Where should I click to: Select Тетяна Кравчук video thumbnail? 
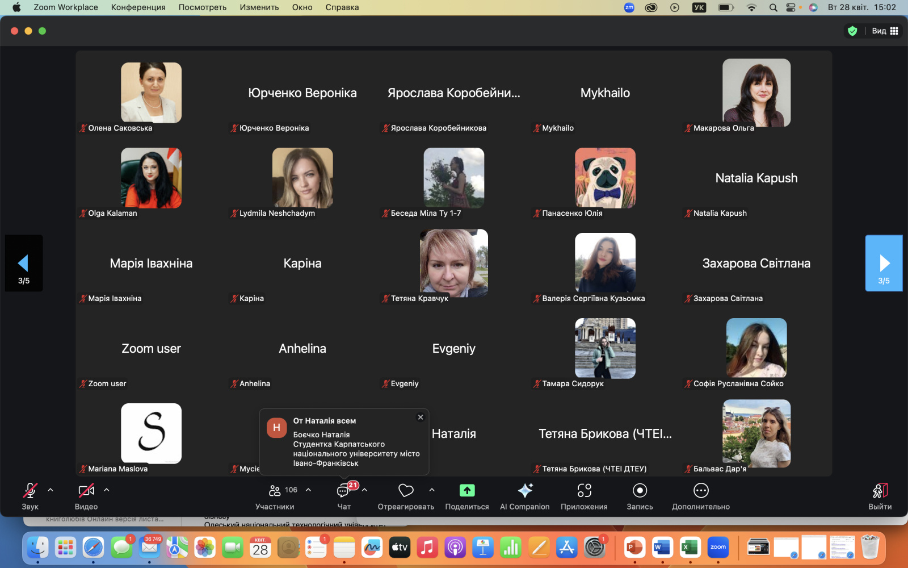coord(453,263)
